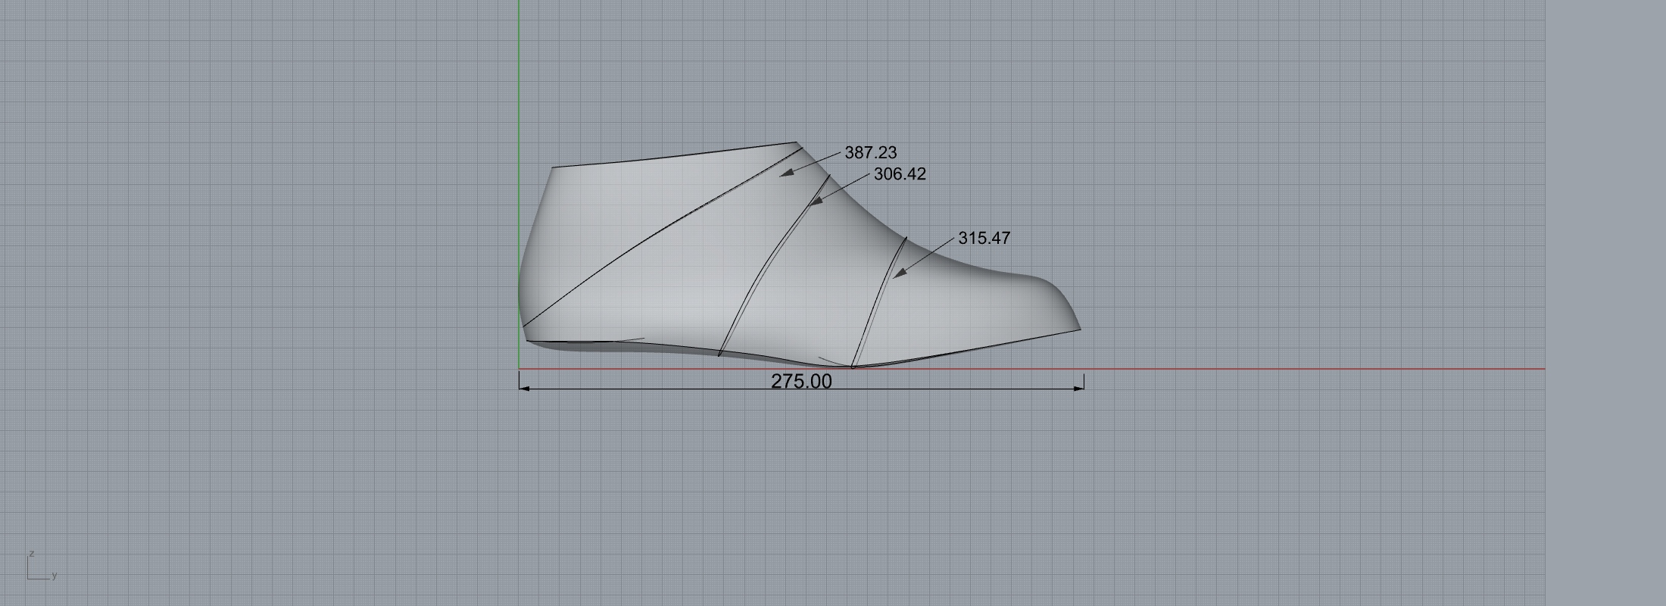Screen dimensions: 1666x606
Task: Click the arrowhead of the 387.23 leader
Action: [788, 172]
